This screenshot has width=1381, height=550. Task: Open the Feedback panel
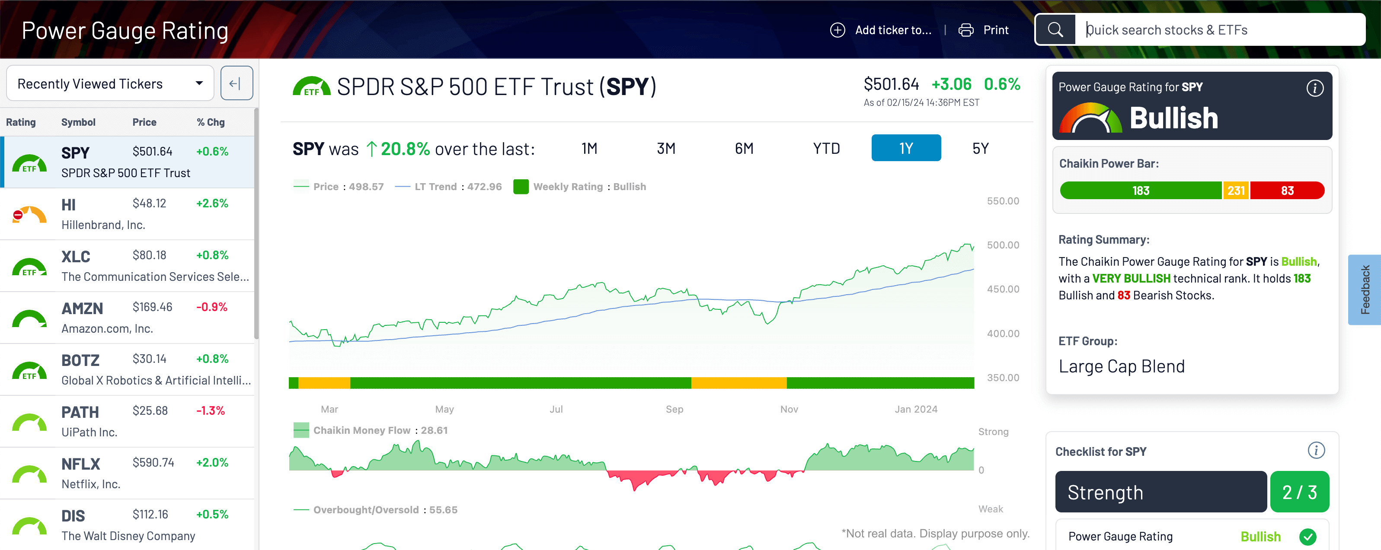click(1367, 290)
